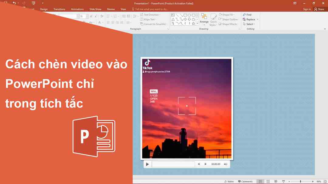Open the line spacing options
328x184 pixels.
(x=135, y=16)
